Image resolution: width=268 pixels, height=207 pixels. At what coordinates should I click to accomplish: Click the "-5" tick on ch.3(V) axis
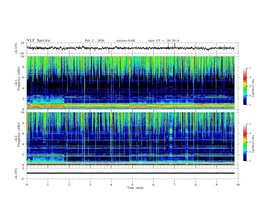coord(23,179)
